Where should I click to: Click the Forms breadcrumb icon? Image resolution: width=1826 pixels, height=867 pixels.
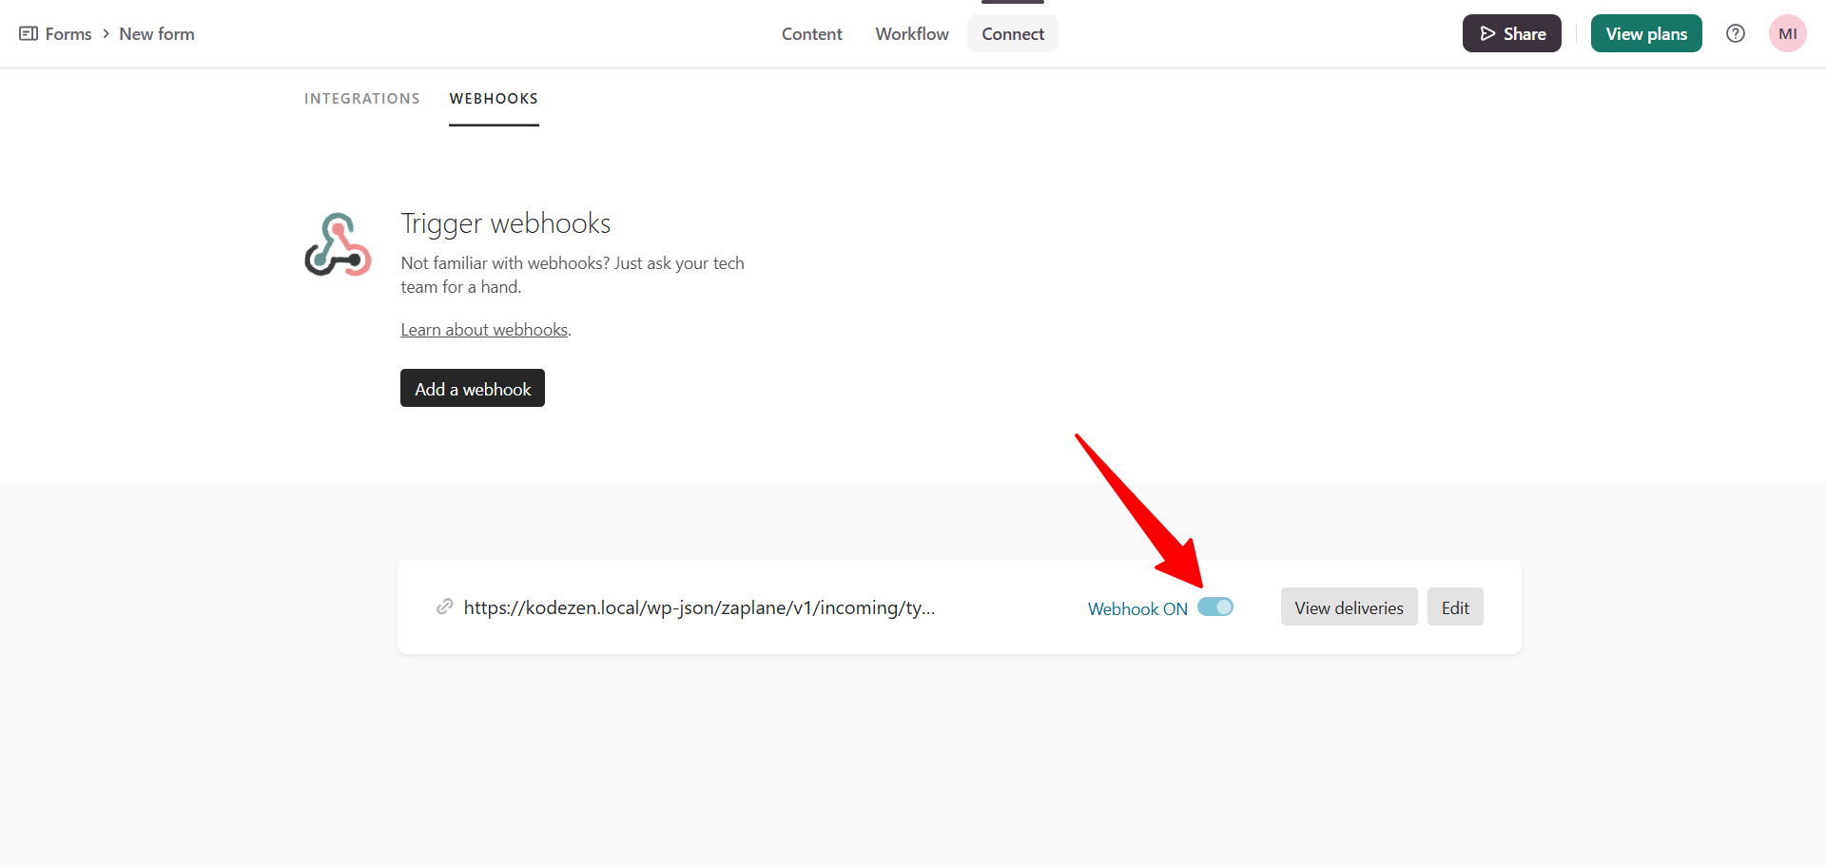[x=29, y=33]
